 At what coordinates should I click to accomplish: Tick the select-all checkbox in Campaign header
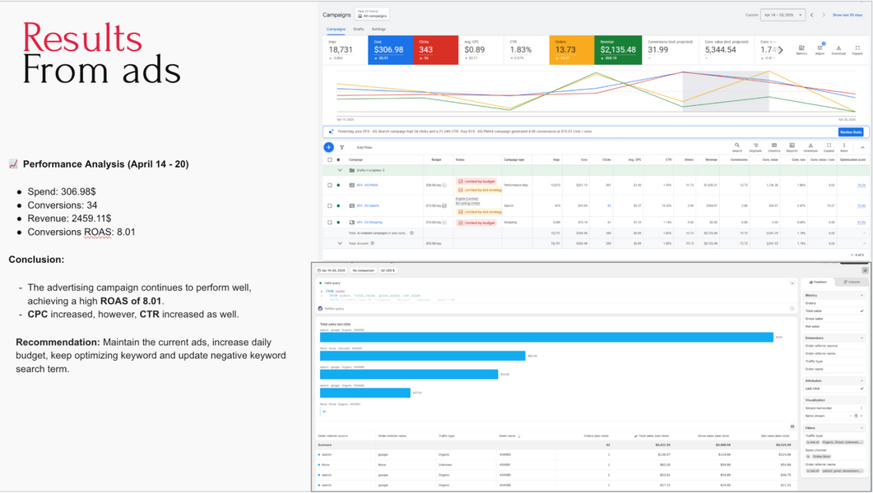point(330,159)
